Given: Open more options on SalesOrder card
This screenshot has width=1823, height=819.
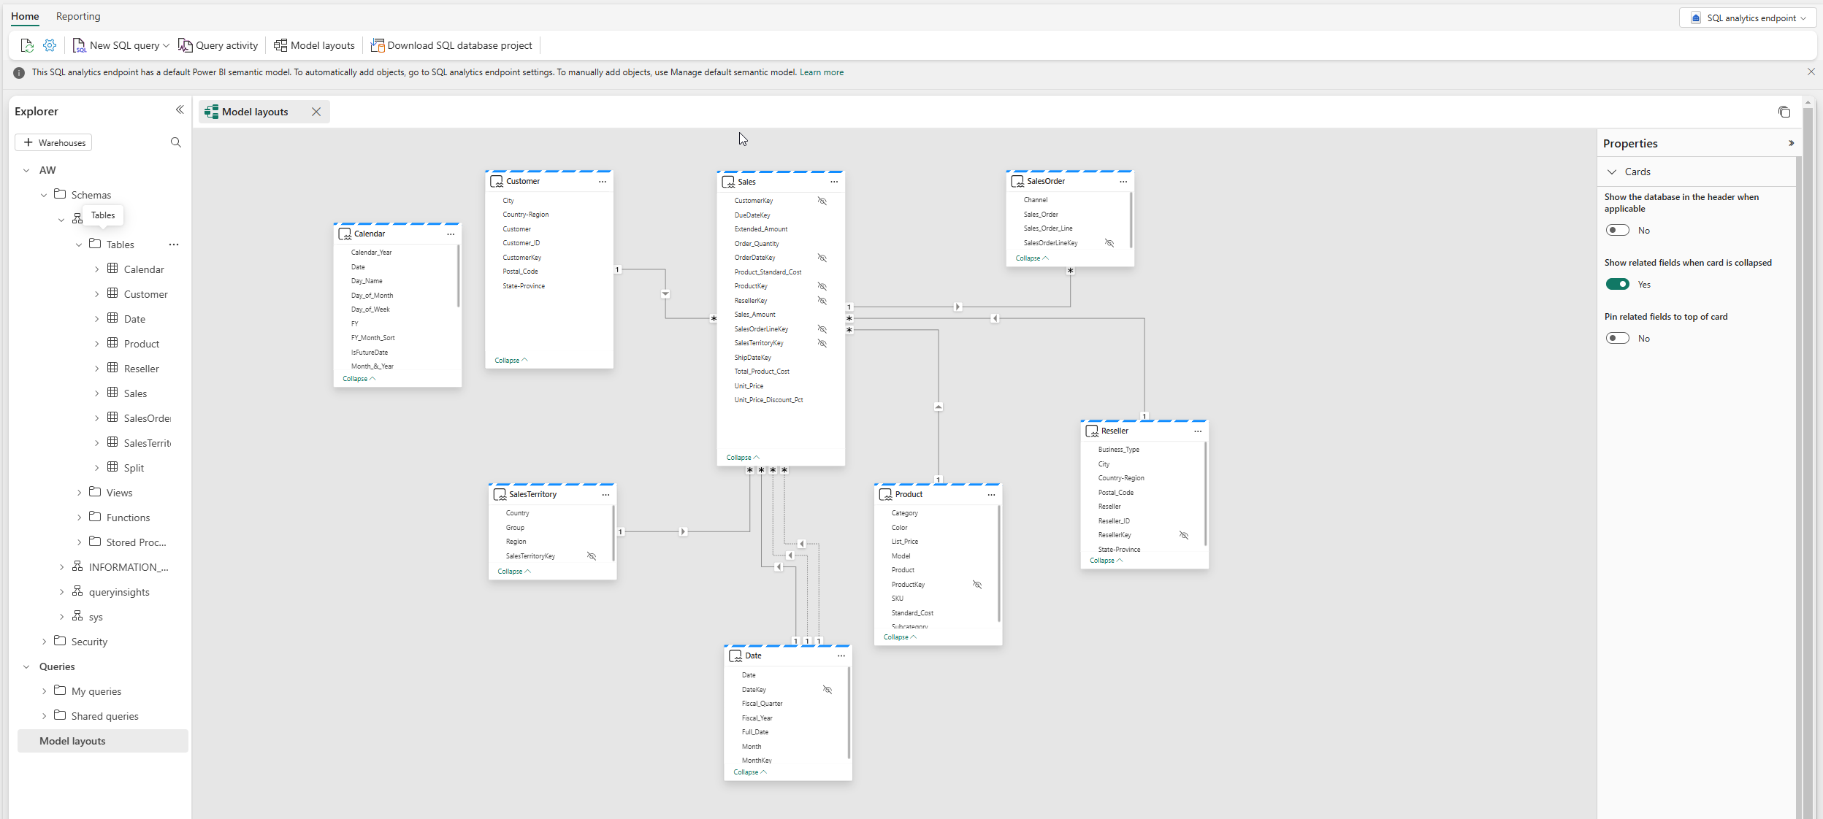Looking at the screenshot, I should click(1123, 182).
